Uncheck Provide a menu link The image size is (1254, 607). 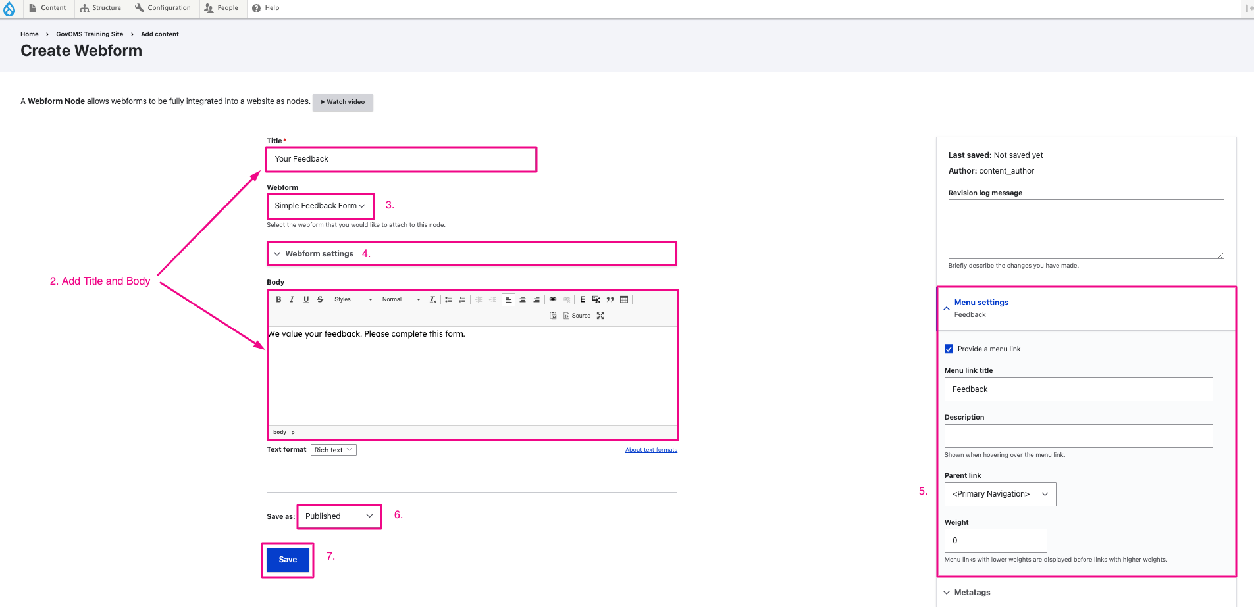pyautogui.click(x=949, y=349)
